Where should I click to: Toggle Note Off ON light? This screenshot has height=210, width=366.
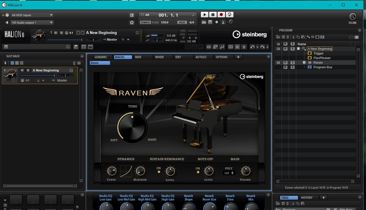(198, 172)
